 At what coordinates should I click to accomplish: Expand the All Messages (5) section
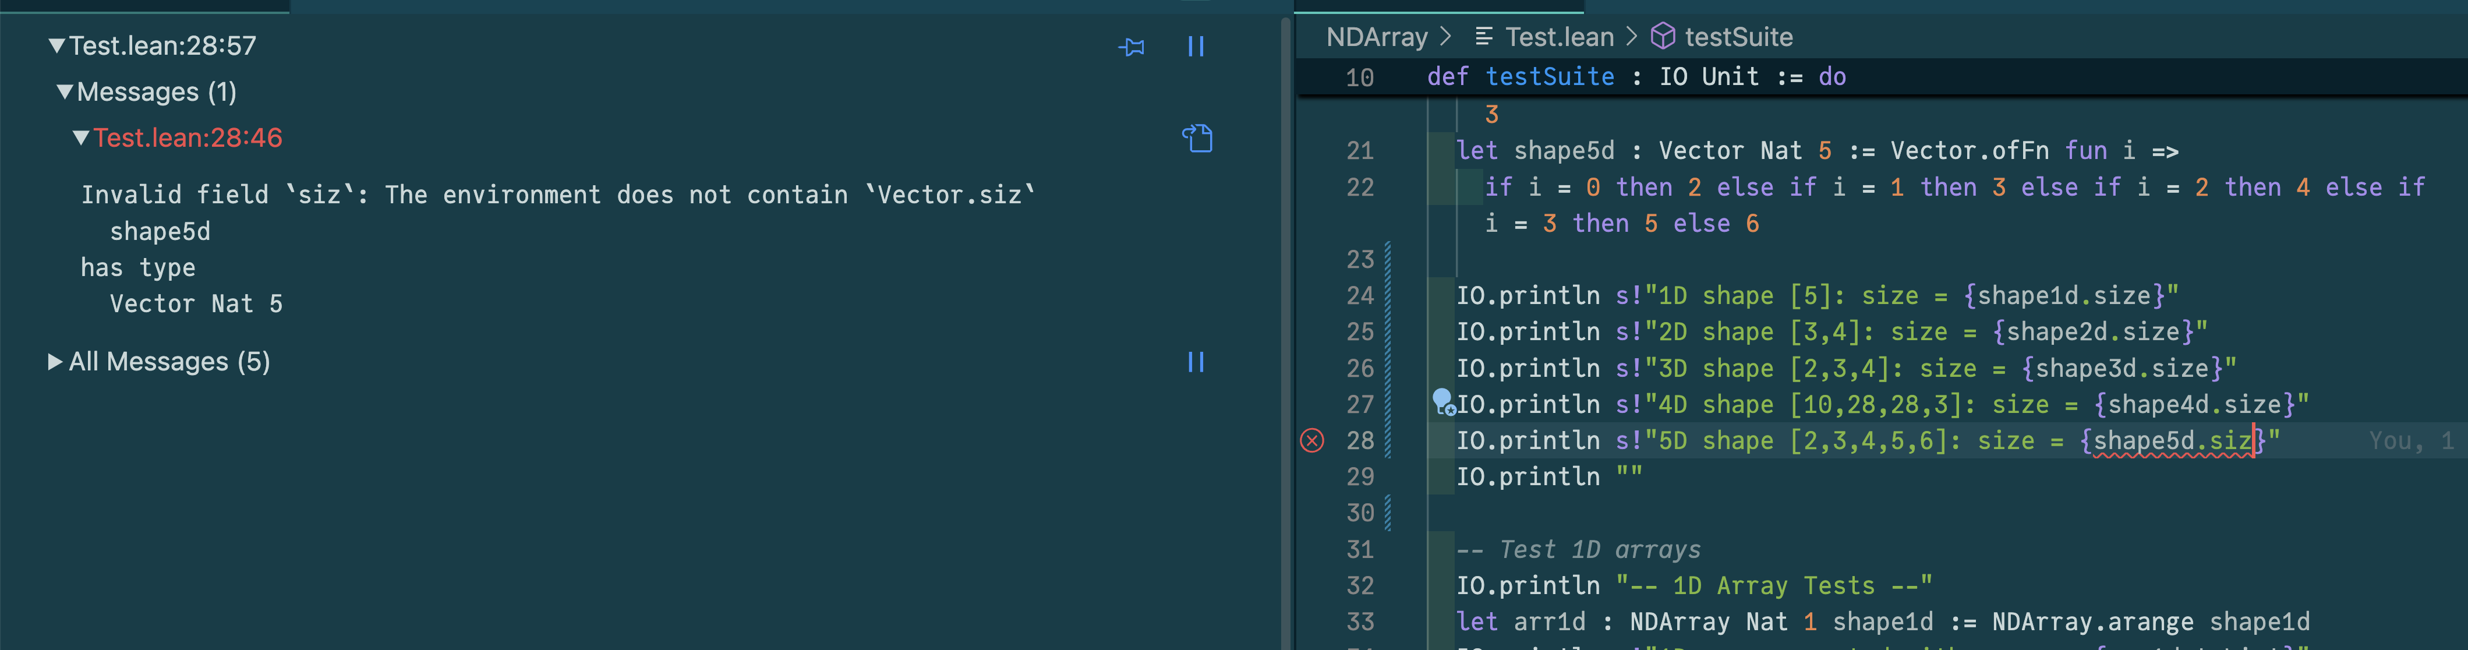tap(55, 362)
